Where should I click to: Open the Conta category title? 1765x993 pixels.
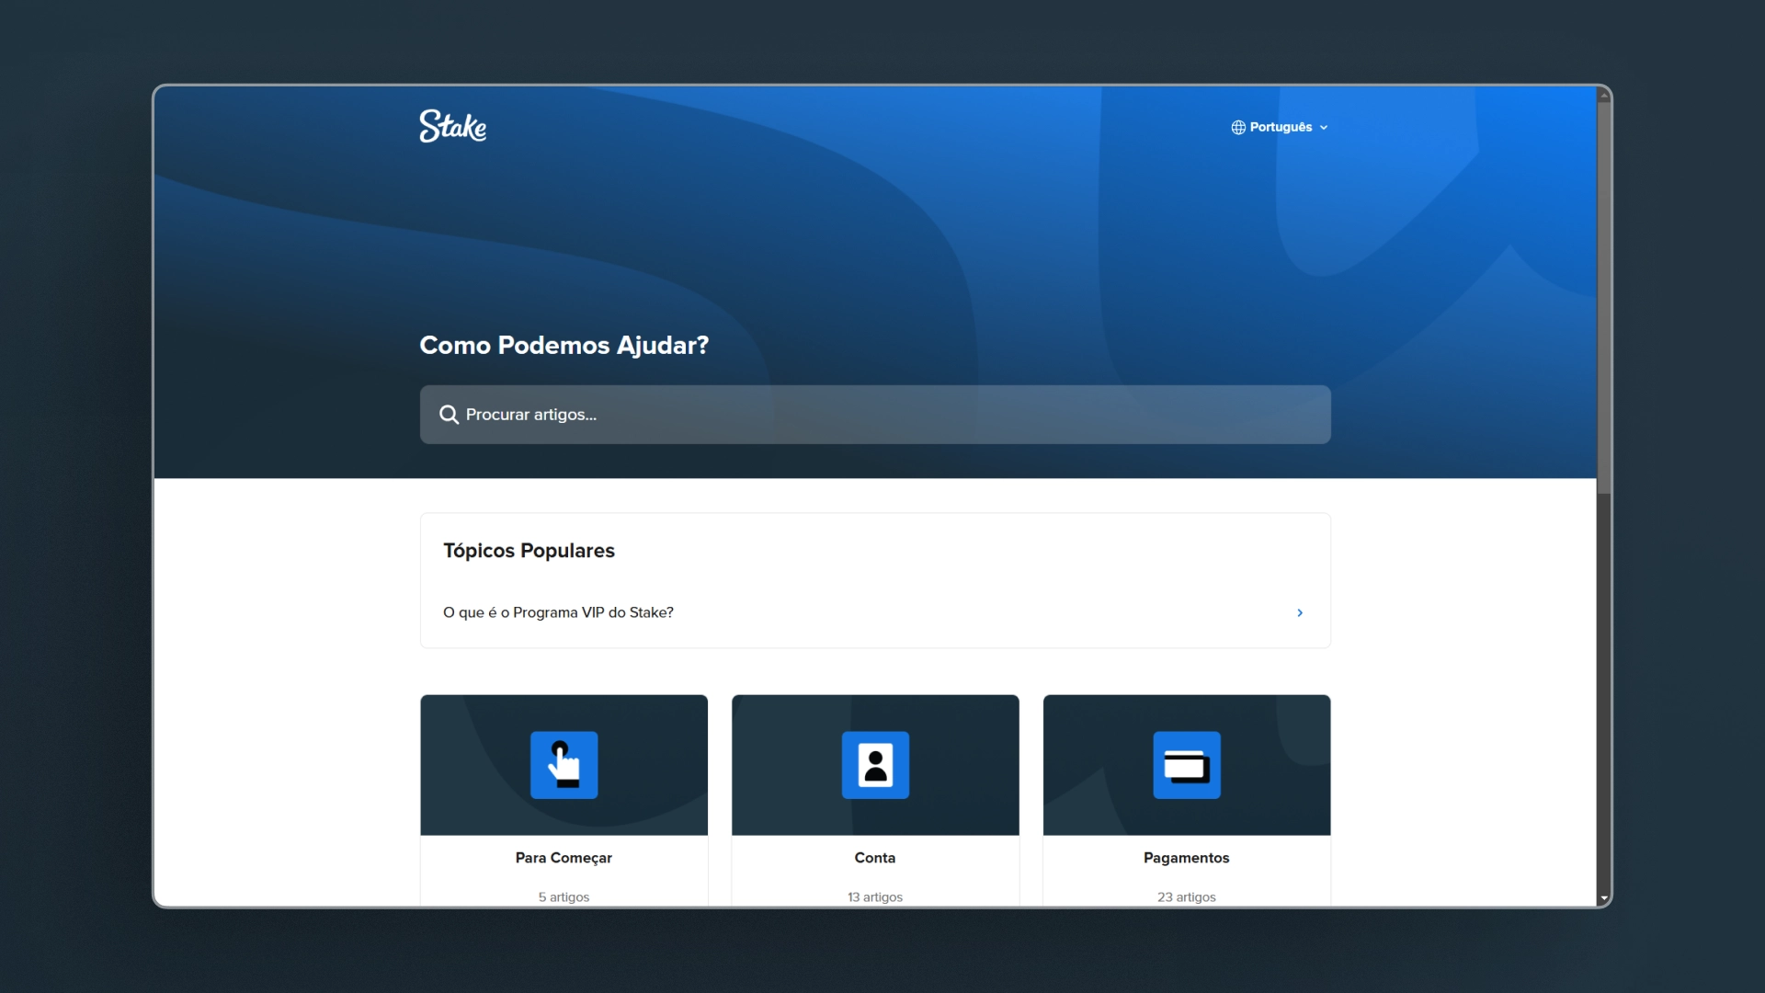(x=875, y=858)
